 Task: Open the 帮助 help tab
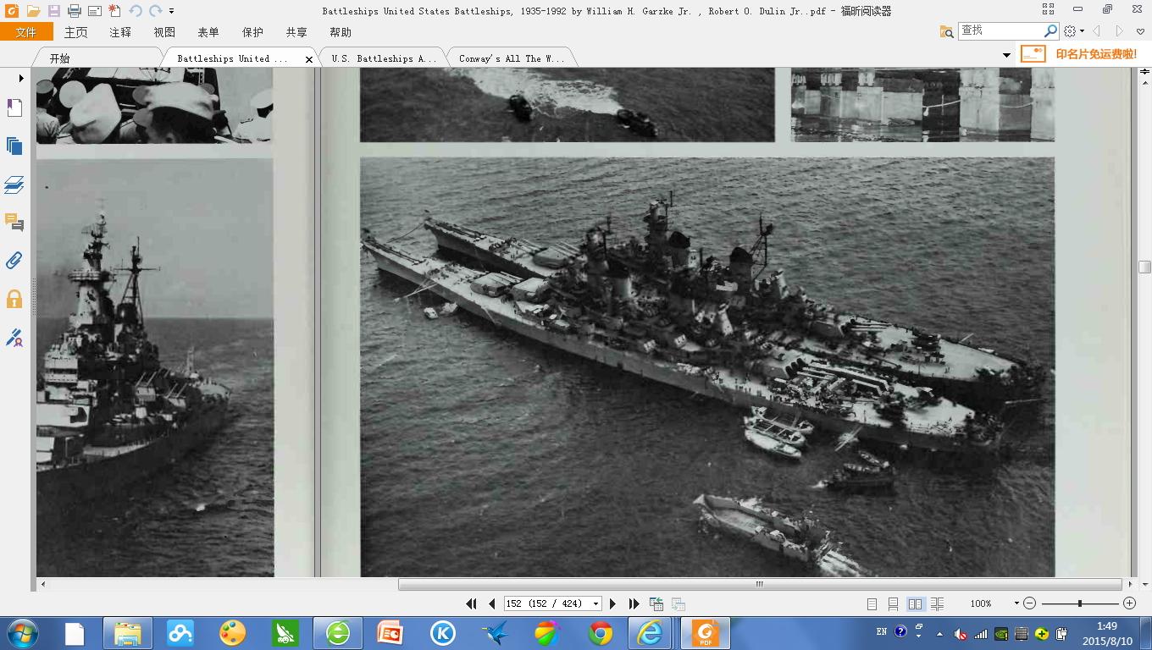341,32
